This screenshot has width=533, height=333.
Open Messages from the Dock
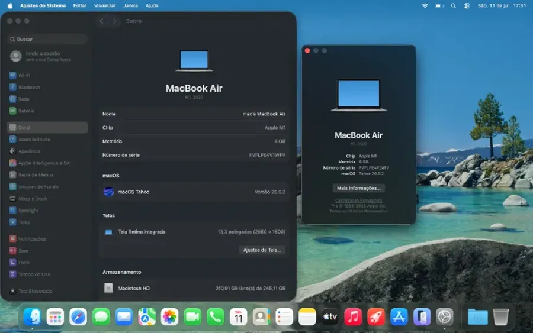(101, 317)
